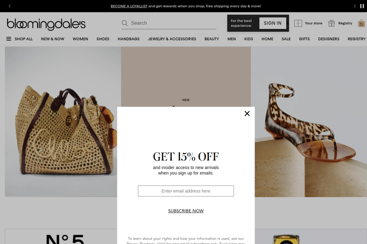This screenshot has width=367, height=244.
Task: Click the search magnifying glass icon
Action: 124,23
